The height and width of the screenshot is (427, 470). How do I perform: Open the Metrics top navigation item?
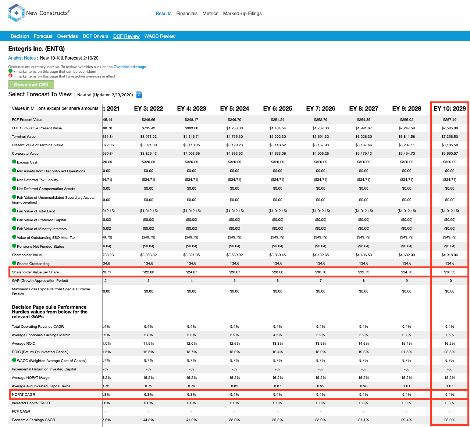[x=210, y=14]
